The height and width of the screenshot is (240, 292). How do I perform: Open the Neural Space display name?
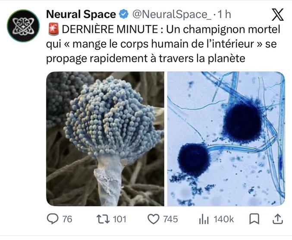tap(81, 14)
